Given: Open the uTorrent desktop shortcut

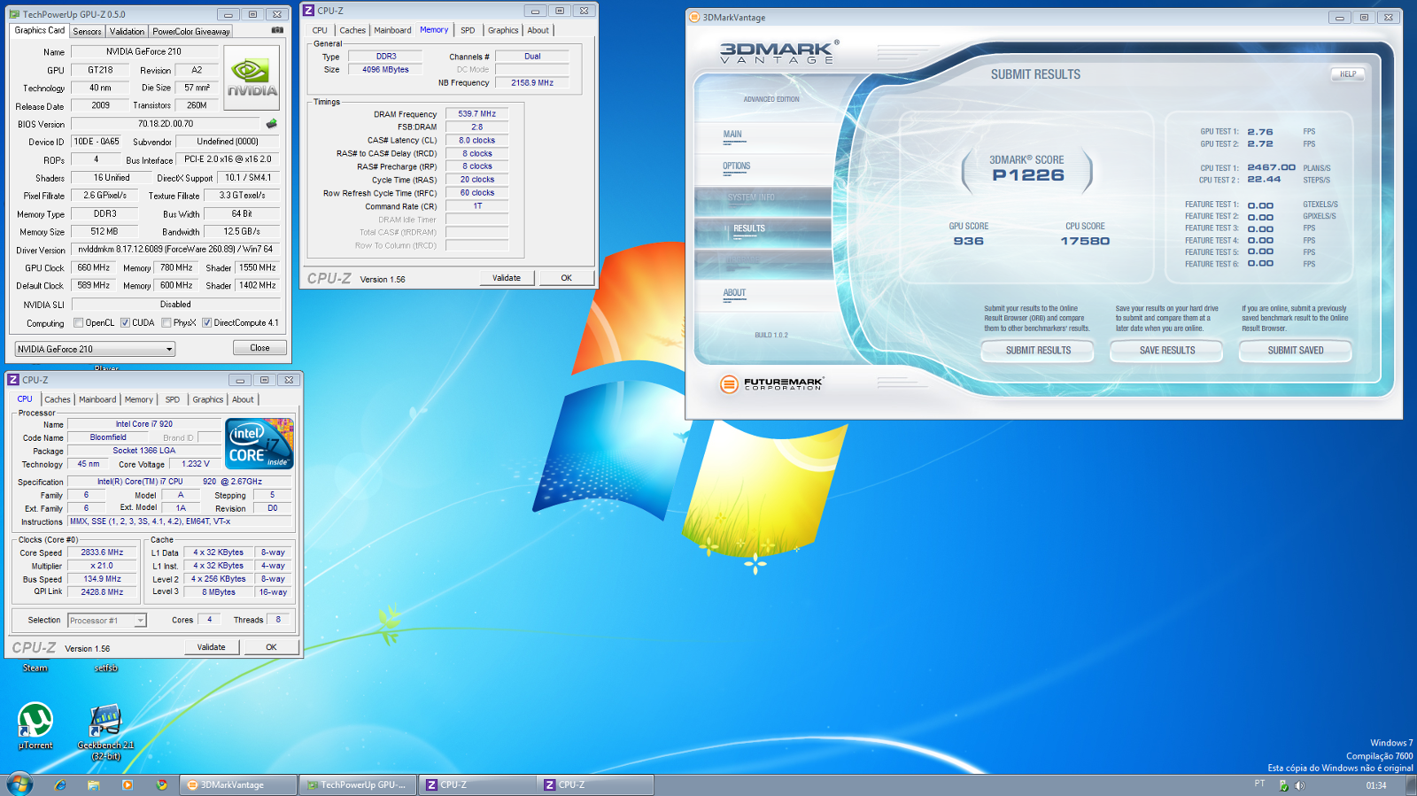Looking at the screenshot, I should [x=35, y=726].
